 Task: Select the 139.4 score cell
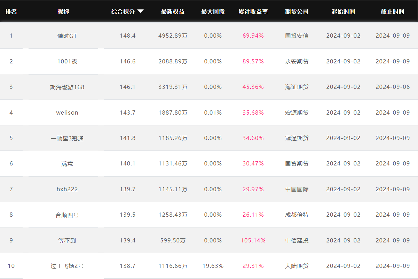[127, 240]
